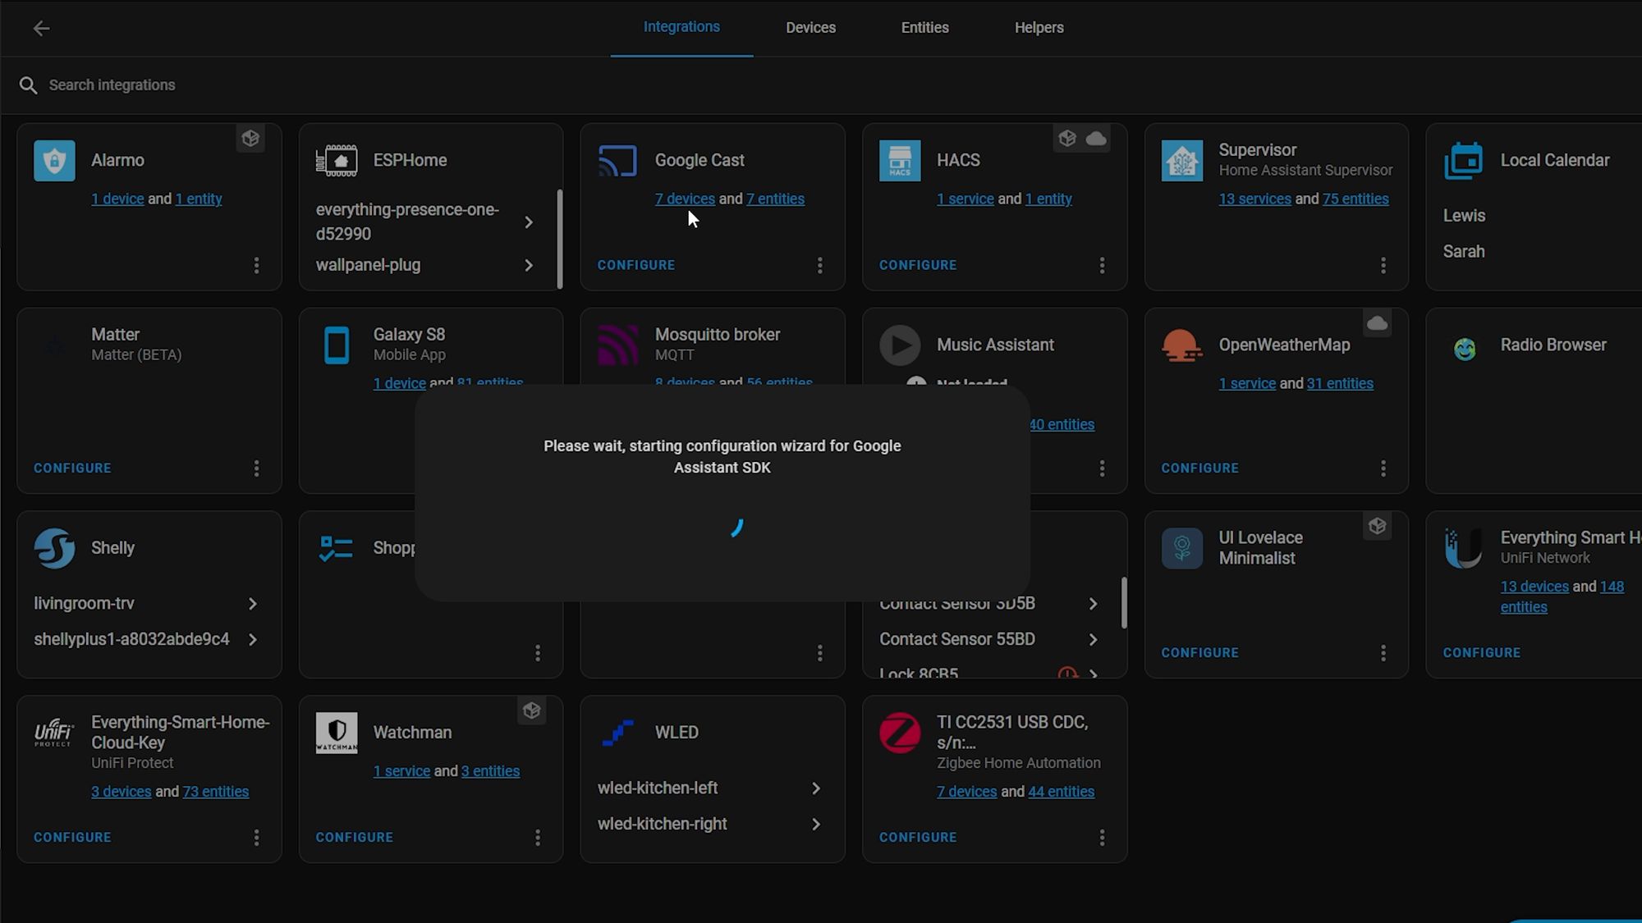Click HACS 1 service link
The height and width of the screenshot is (923, 1642).
tap(965, 199)
